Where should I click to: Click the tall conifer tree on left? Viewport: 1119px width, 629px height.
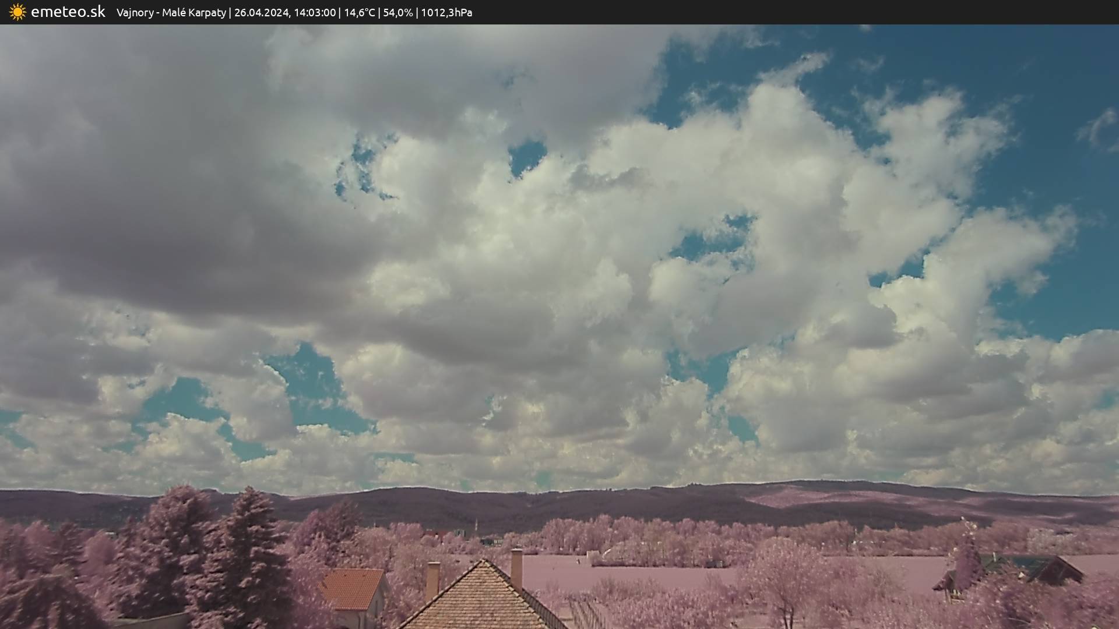(x=248, y=553)
